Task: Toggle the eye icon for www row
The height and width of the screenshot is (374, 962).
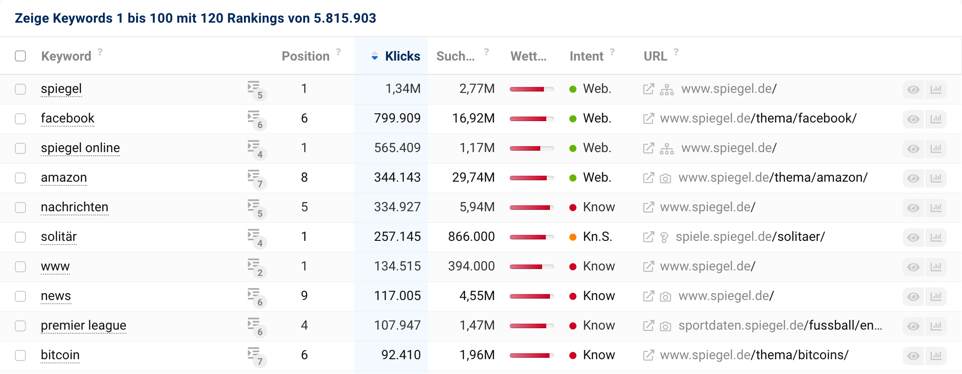Action: coord(913,267)
